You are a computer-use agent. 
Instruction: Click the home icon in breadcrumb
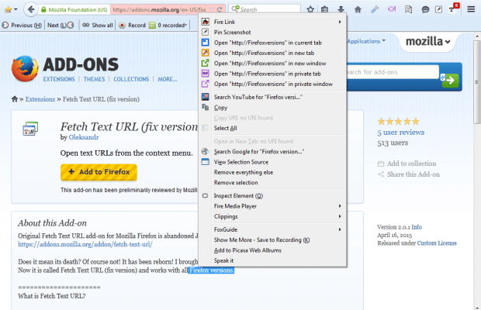[x=15, y=99]
